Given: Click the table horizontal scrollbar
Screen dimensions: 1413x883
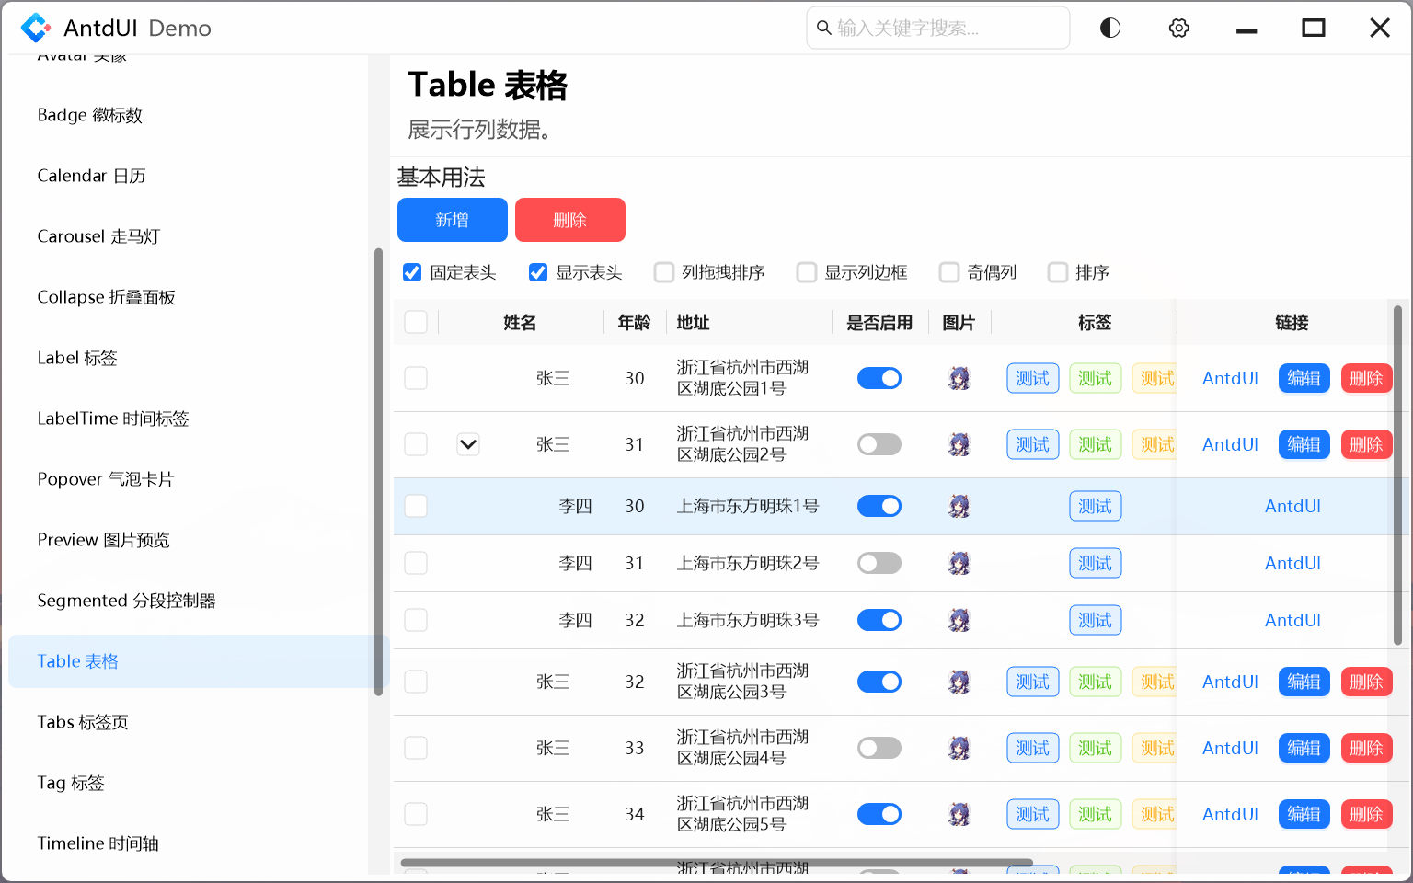Looking at the screenshot, I should [x=716, y=863].
